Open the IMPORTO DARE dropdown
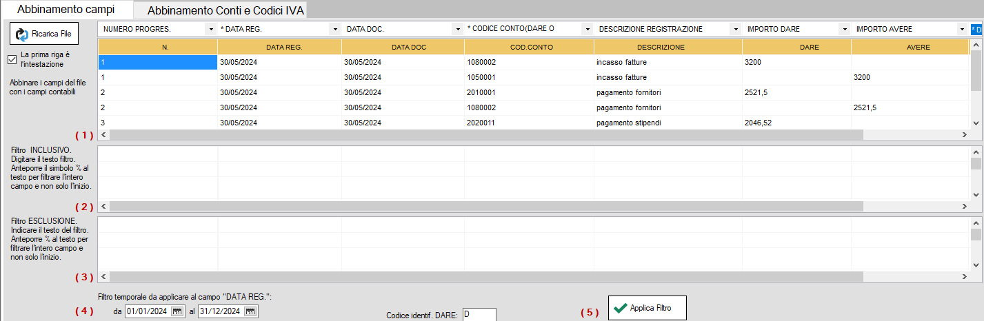 pos(844,29)
